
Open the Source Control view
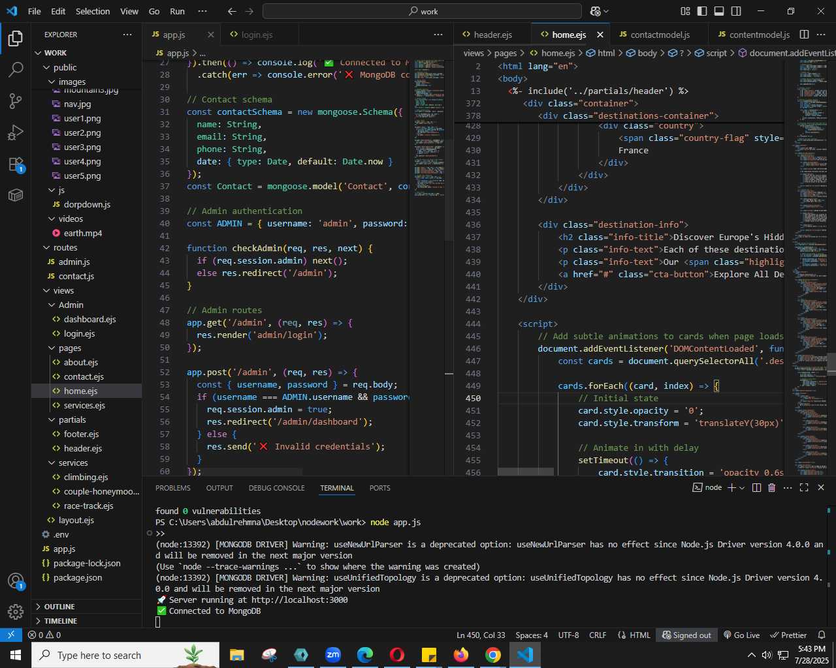16,101
